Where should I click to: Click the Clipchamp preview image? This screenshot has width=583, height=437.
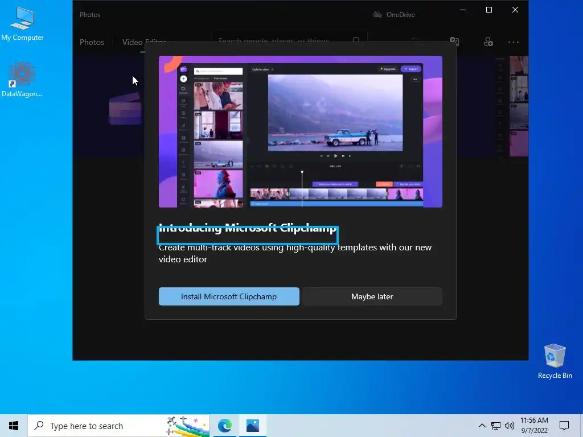click(301, 131)
